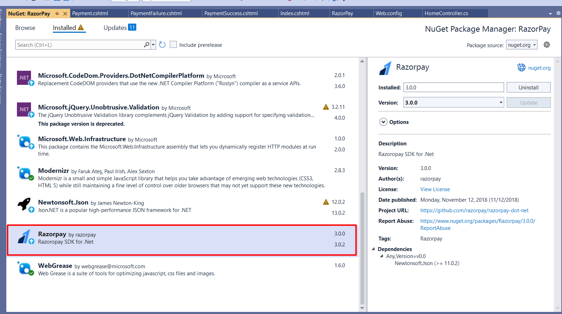Click the Razorpay available version 3.0.2
This screenshot has height=314, width=562.
point(339,245)
